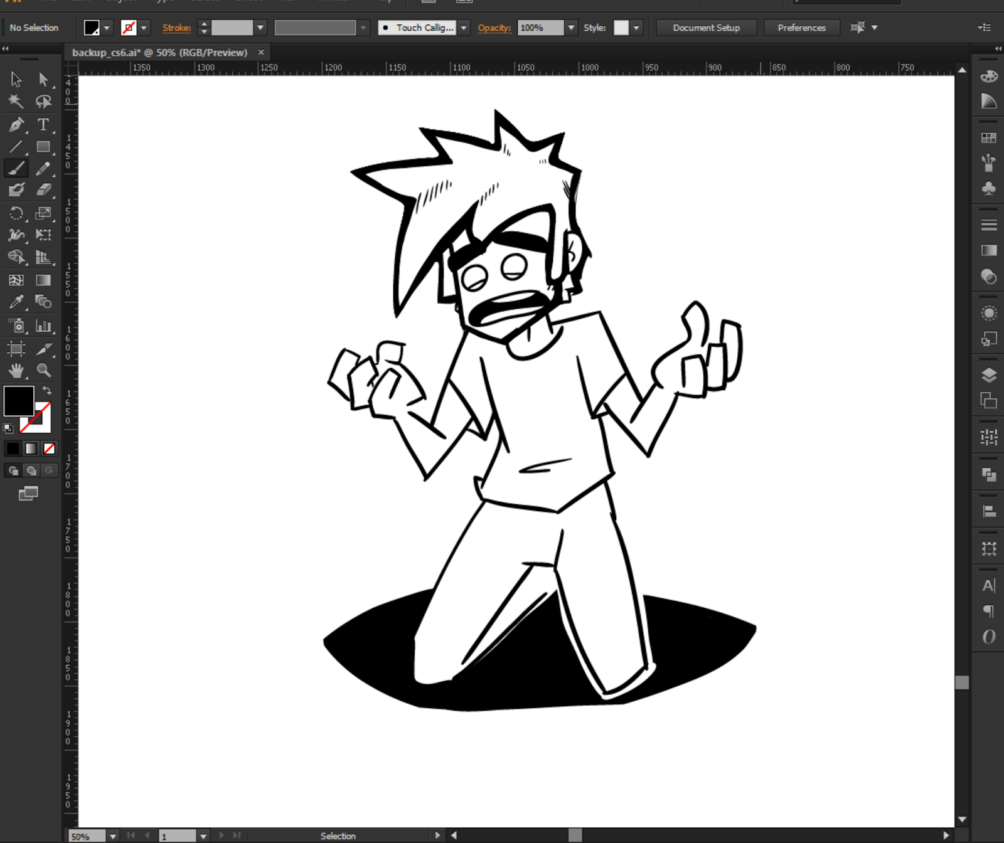Open Document Setup
The height and width of the screenshot is (843, 1004).
click(706, 28)
